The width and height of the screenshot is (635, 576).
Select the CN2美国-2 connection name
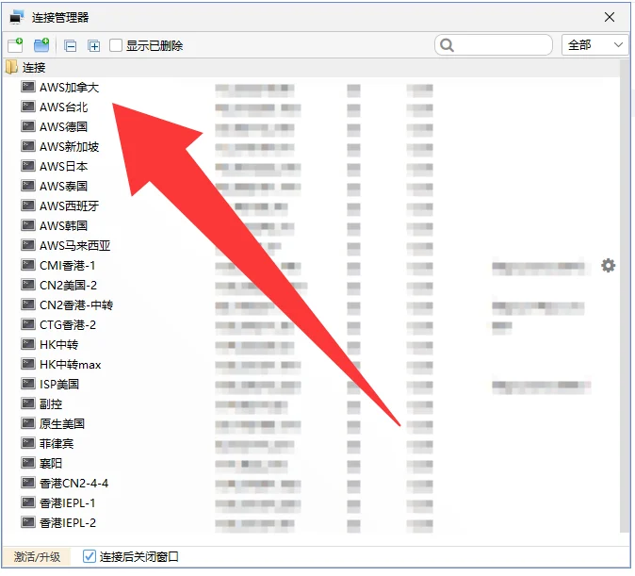point(69,286)
